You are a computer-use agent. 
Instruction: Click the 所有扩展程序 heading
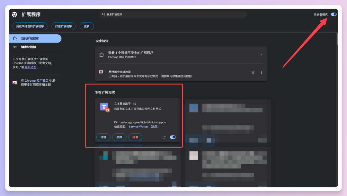coord(105,93)
